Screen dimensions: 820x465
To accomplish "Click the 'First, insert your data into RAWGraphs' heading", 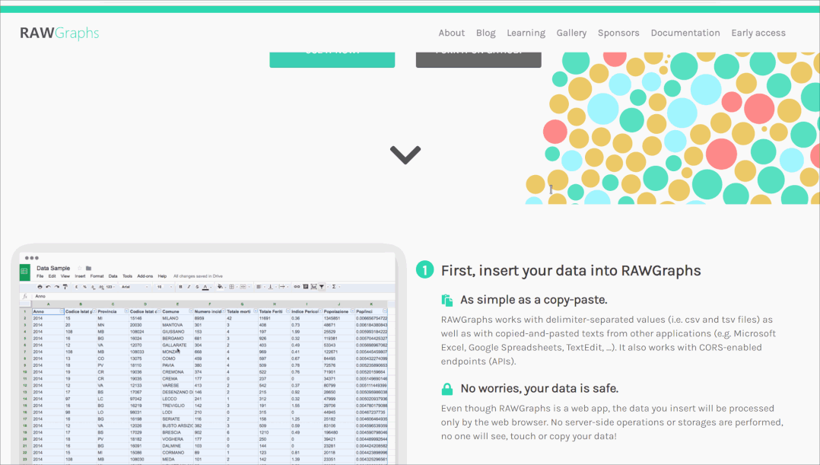I will (x=571, y=270).
